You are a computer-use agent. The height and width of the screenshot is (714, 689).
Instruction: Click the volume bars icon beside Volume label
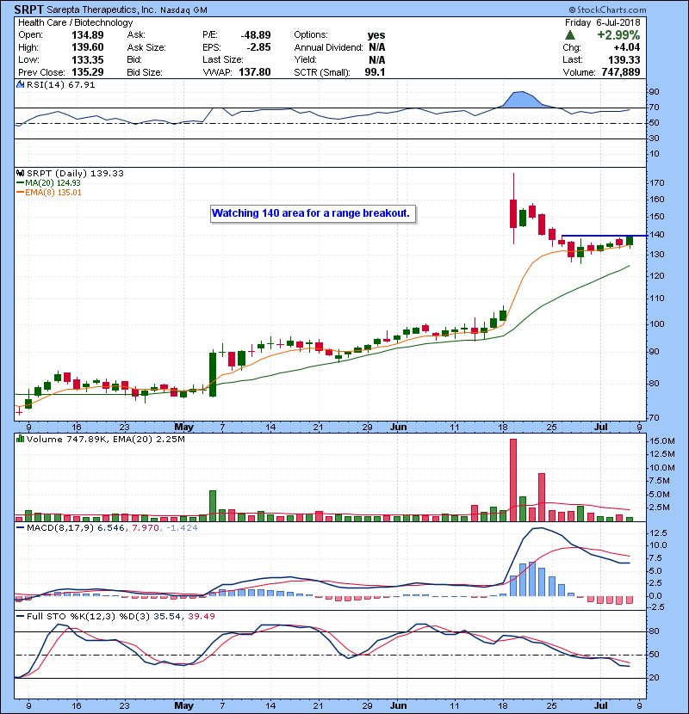click(21, 439)
